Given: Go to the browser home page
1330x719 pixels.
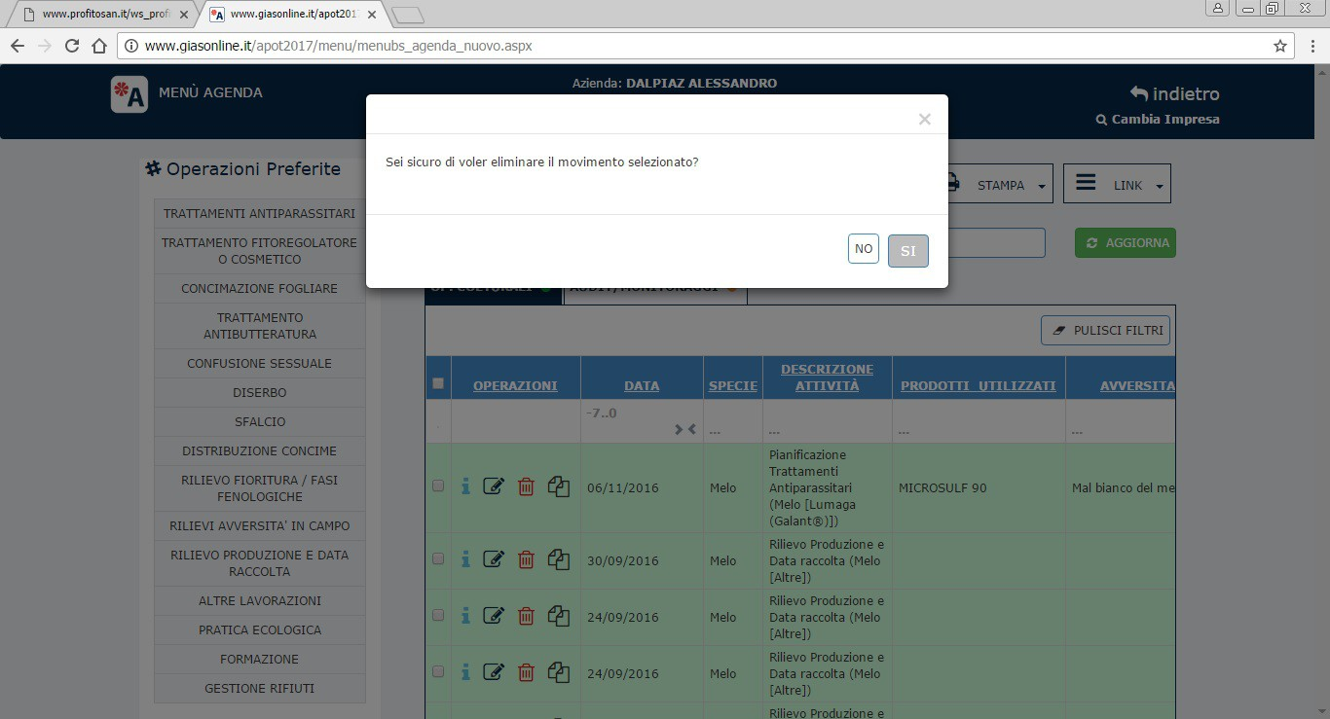Looking at the screenshot, I should pos(98,46).
